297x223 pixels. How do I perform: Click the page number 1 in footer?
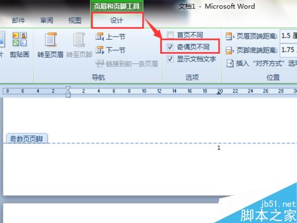[219, 148]
